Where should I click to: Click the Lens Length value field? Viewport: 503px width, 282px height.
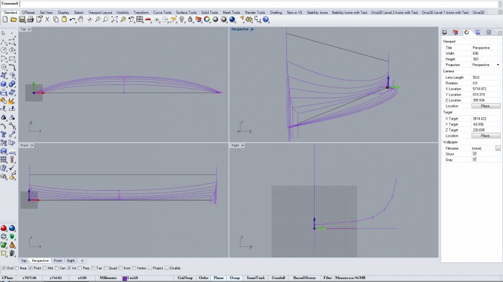485,77
